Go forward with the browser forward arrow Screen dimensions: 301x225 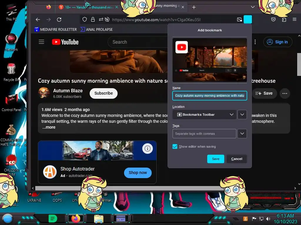[x=49, y=20]
